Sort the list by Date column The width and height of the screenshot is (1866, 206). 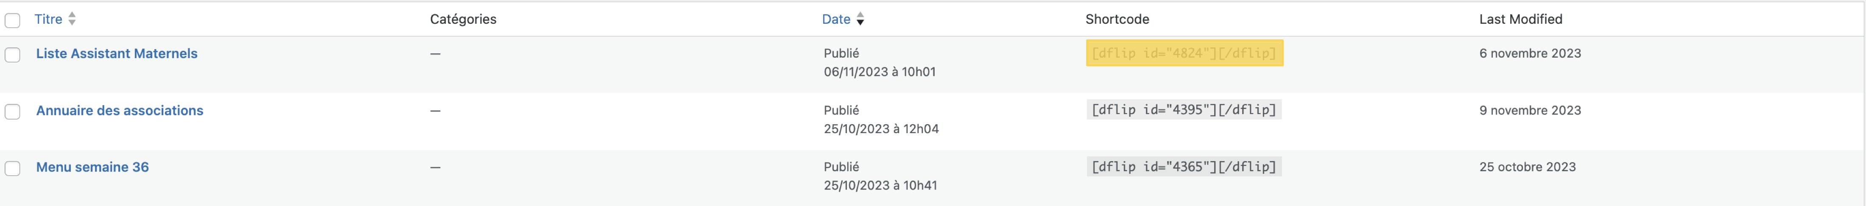point(836,19)
